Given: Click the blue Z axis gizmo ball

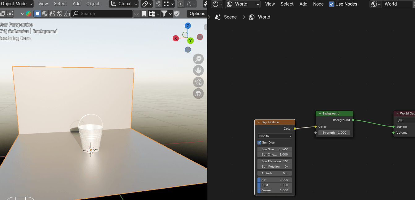Looking at the screenshot, I should pyautogui.click(x=188, y=26).
